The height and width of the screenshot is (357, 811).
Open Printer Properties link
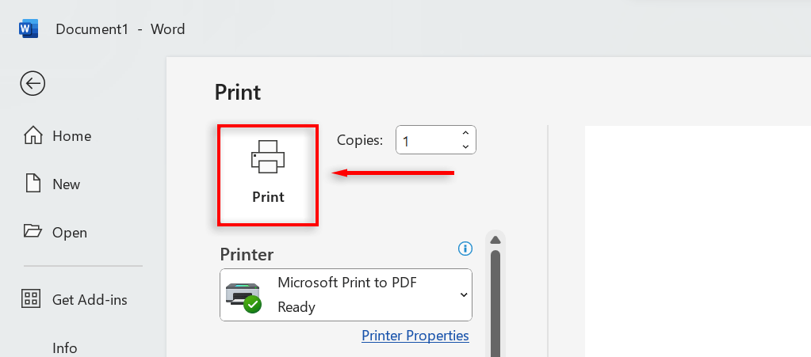[415, 336]
